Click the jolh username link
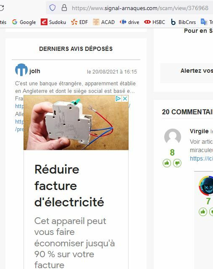213x269 pixels. 35,71
